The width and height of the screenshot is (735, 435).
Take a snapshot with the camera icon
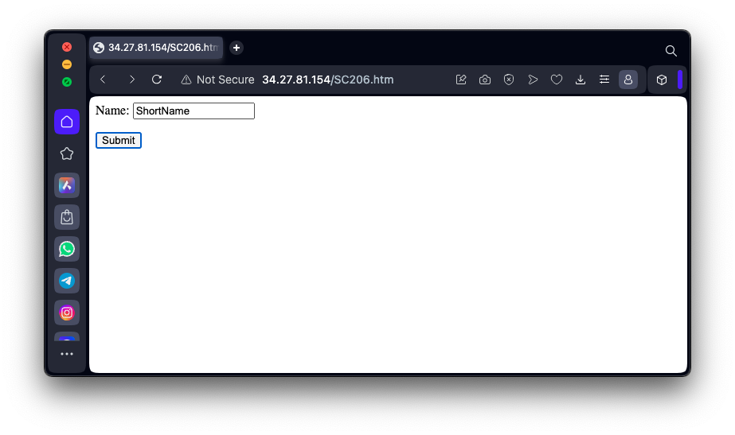coord(485,80)
